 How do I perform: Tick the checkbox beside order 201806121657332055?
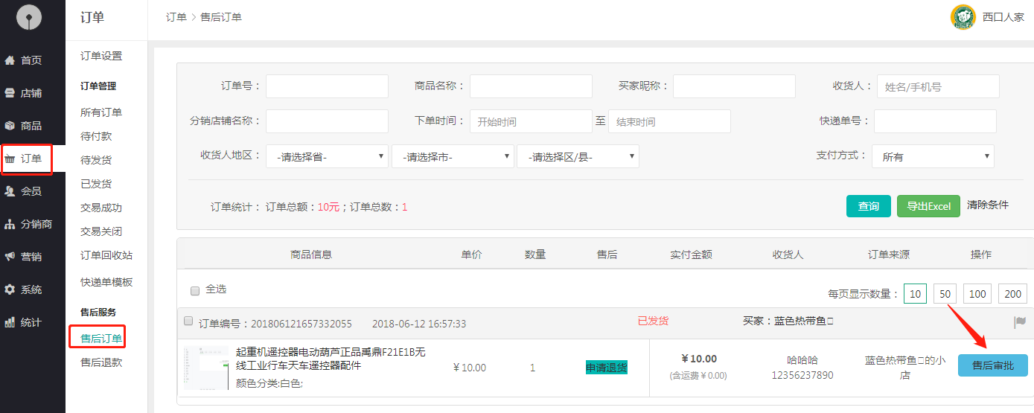pyautogui.click(x=188, y=321)
